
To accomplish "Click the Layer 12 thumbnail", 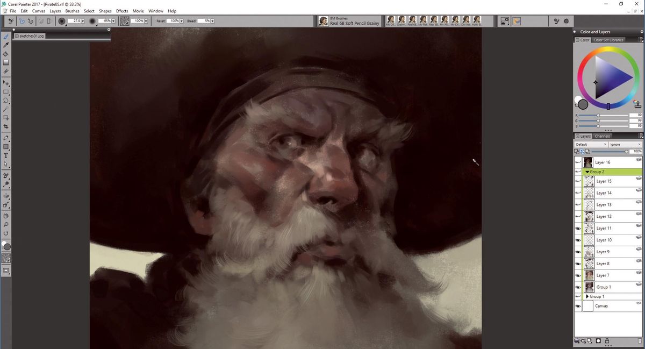I will click(589, 216).
